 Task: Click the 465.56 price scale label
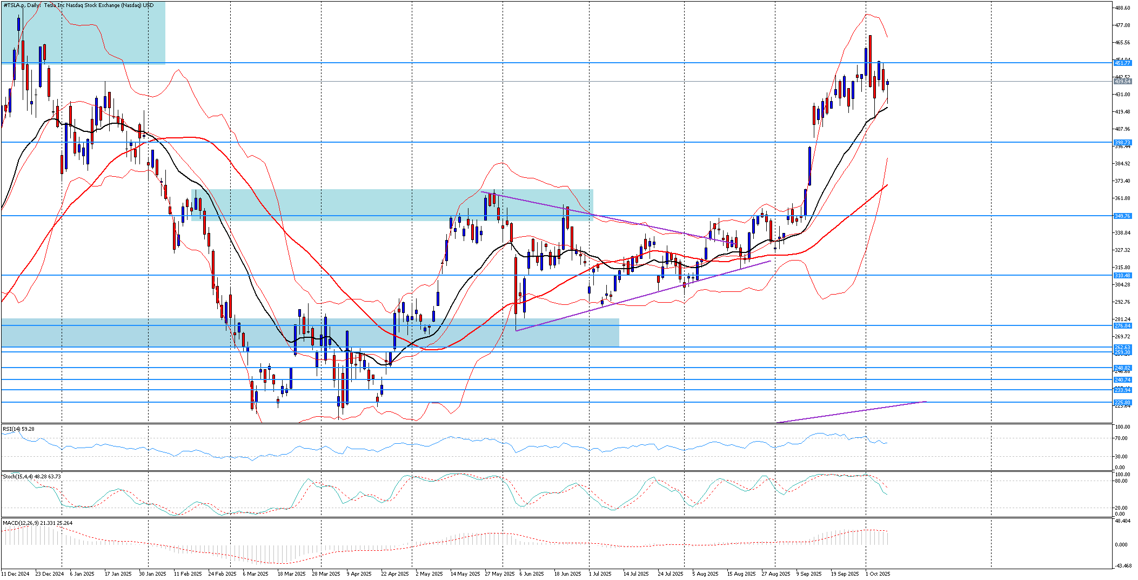pyautogui.click(x=1122, y=43)
